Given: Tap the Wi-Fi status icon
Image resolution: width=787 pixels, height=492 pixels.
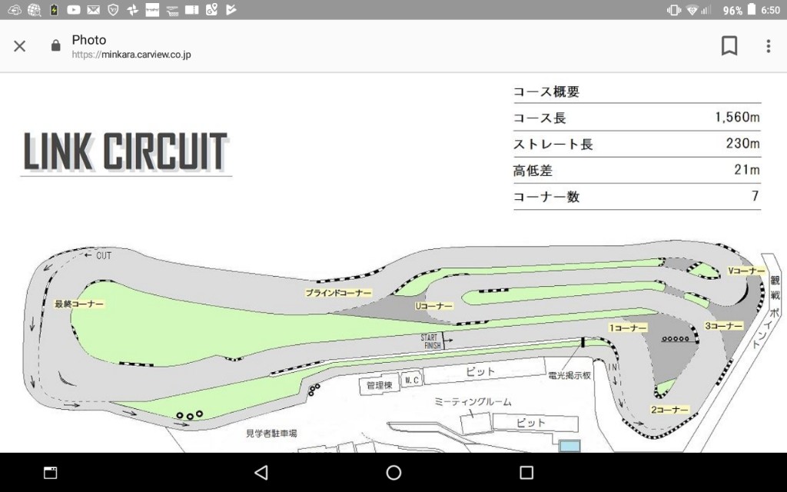Looking at the screenshot, I should point(692,9).
